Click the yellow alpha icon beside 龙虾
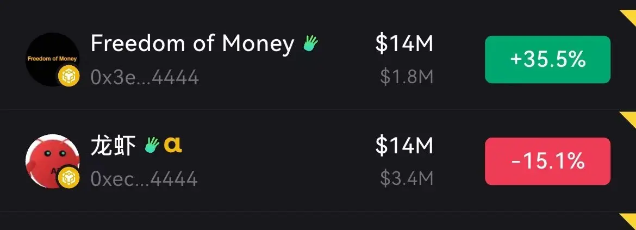Image resolution: width=636 pixels, height=230 pixels. pos(173,145)
